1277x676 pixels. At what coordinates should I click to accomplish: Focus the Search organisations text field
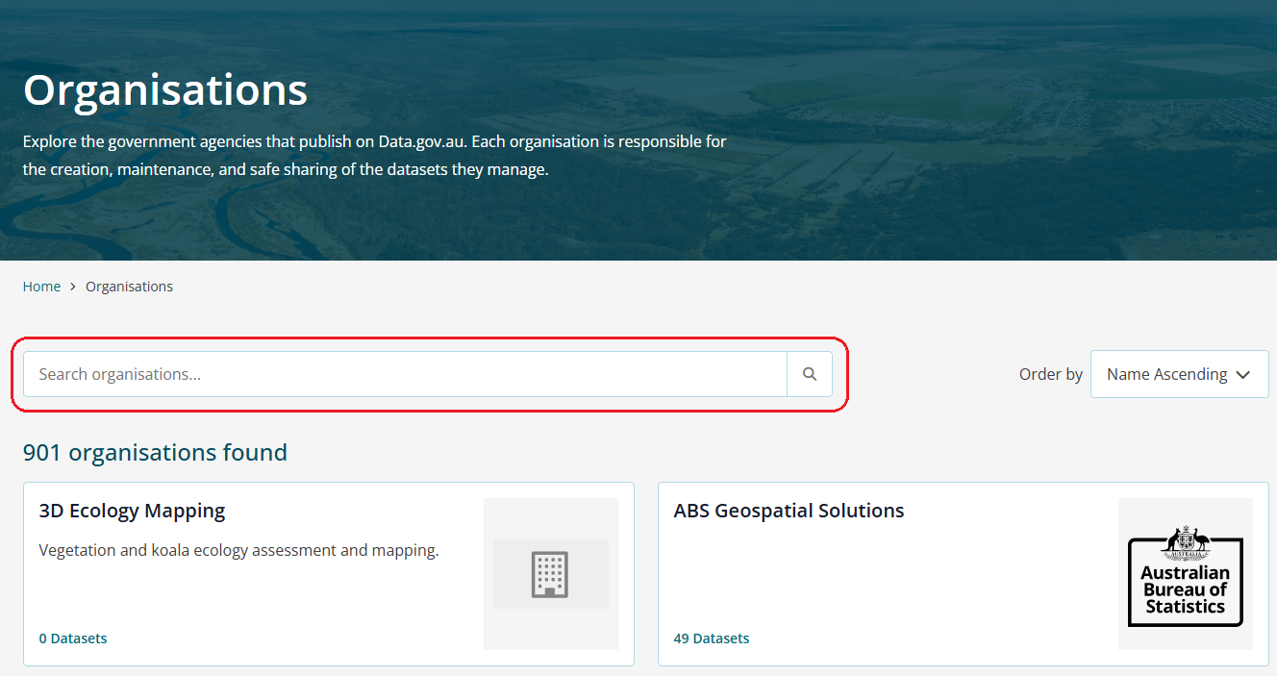pyautogui.click(x=404, y=374)
